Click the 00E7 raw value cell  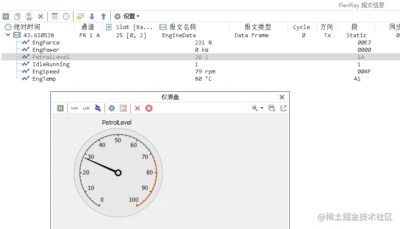(364, 43)
